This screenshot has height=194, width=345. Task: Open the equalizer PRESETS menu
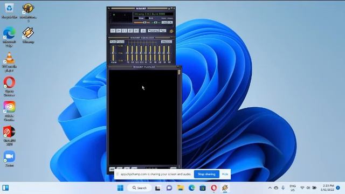click(x=167, y=42)
